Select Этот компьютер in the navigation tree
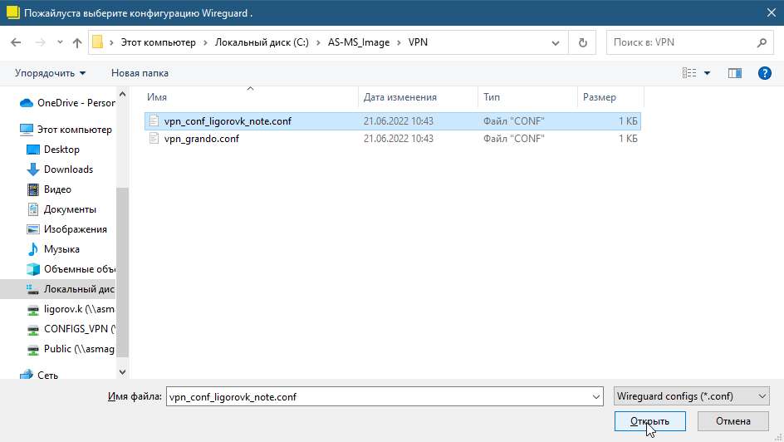Viewport: 784px width, 442px height. point(66,130)
